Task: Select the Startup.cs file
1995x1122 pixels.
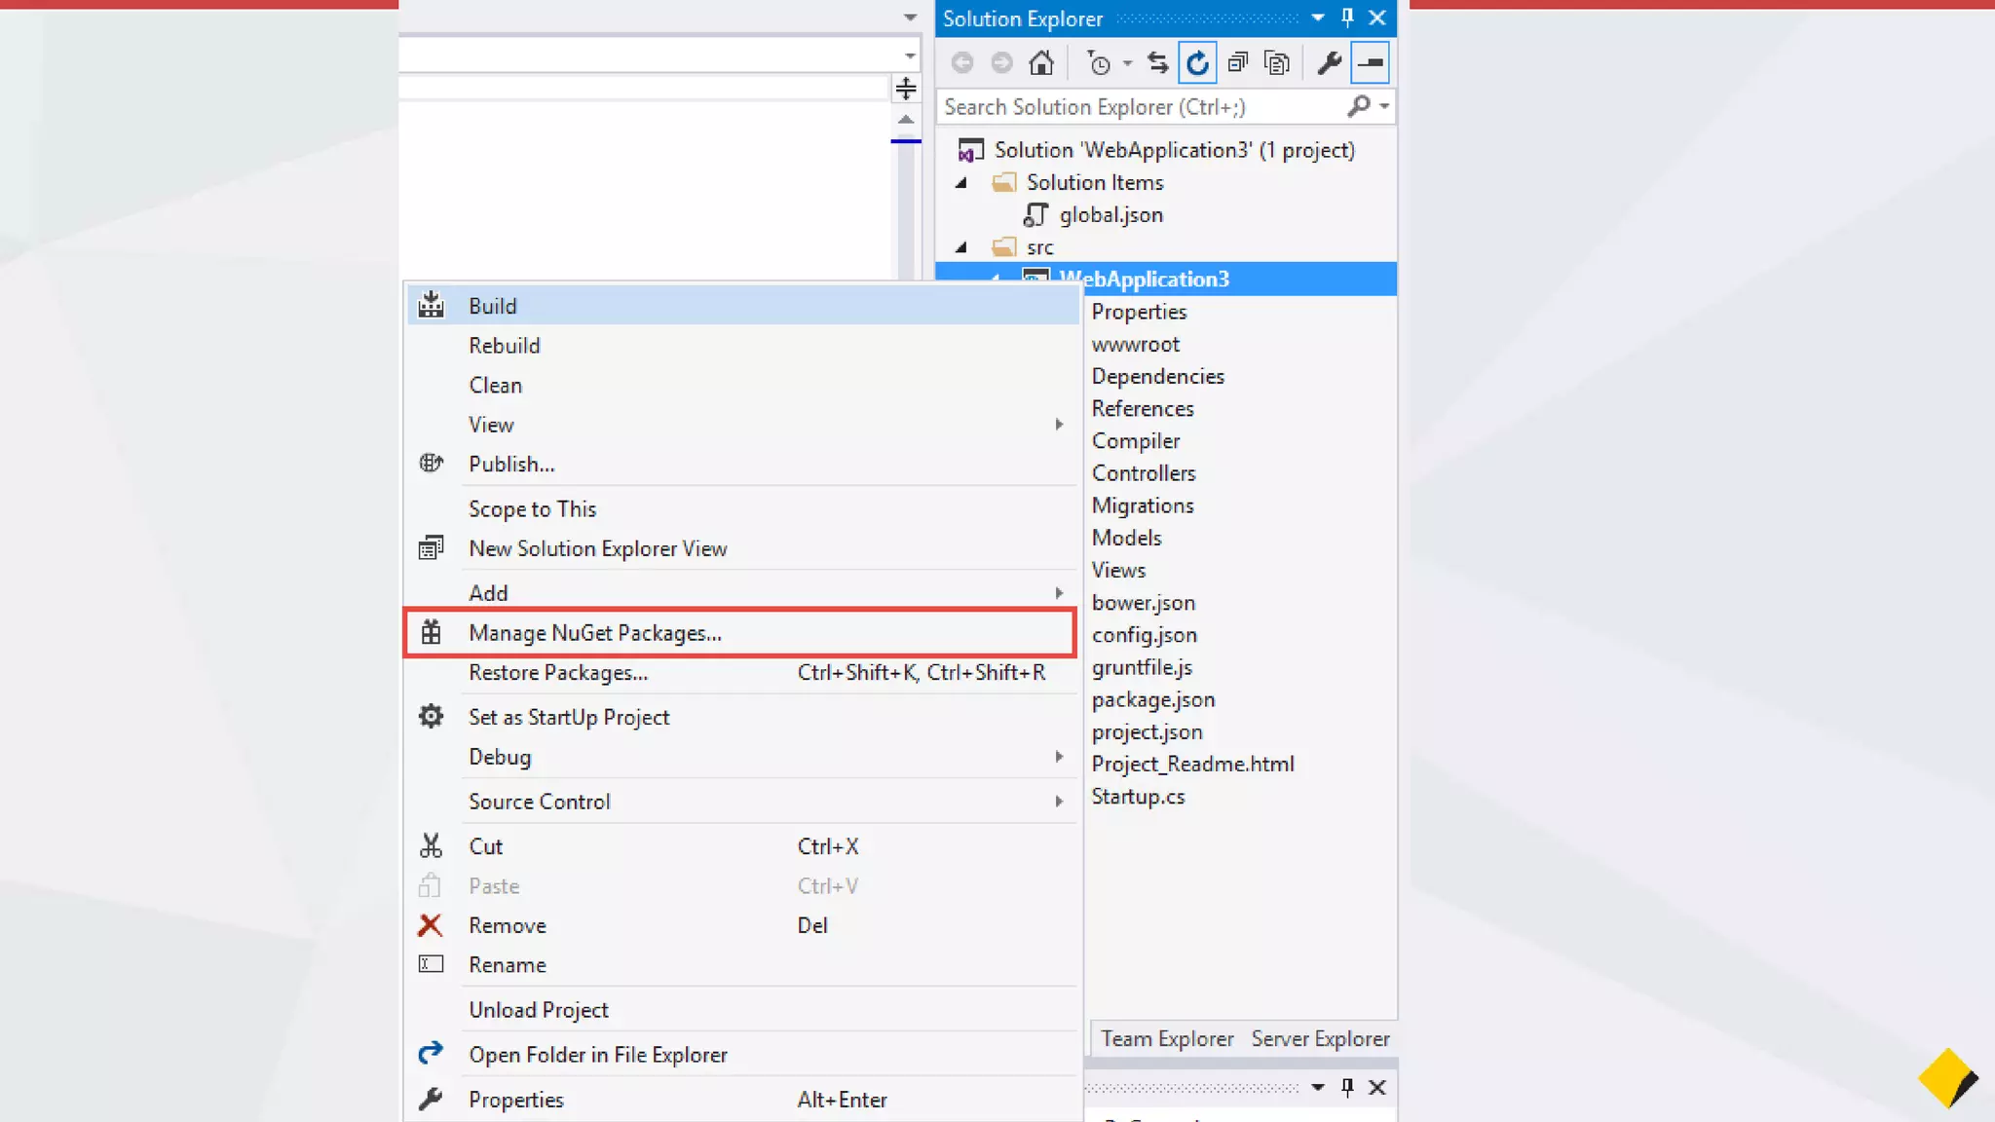Action: (1138, 797)
